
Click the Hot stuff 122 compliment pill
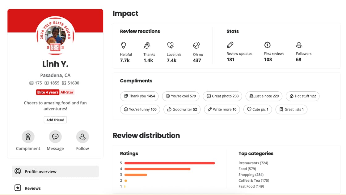(x=302, y=96)
